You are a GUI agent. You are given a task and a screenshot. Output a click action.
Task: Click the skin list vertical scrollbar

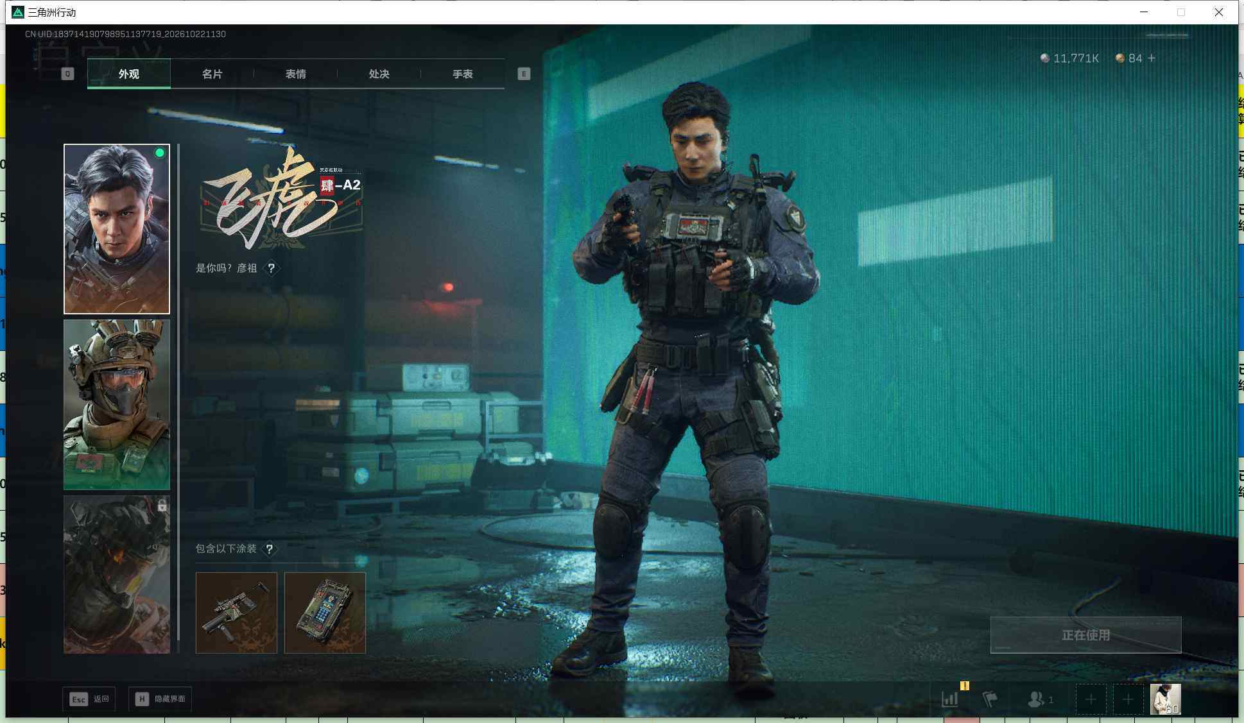pos(178,391)
